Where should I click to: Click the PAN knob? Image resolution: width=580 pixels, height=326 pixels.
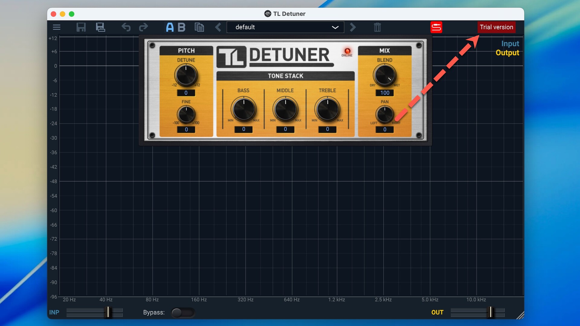[x=385, y=114]
